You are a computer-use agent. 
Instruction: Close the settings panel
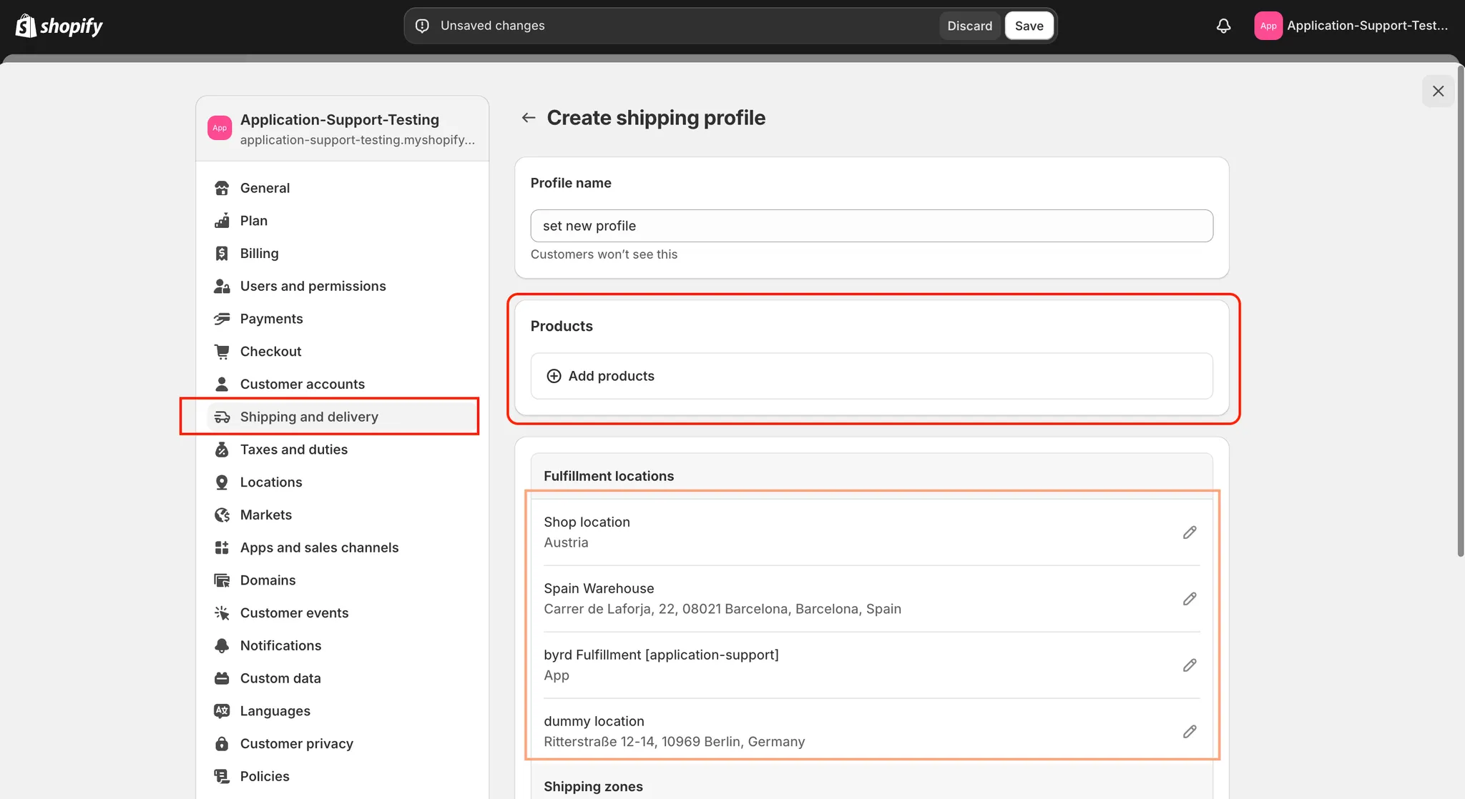click(x=1438, y=91)
